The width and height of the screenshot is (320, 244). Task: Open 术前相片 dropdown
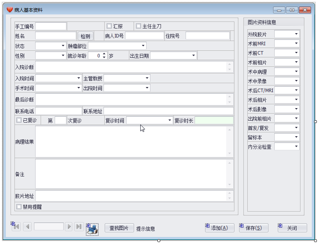coord(296,62)
